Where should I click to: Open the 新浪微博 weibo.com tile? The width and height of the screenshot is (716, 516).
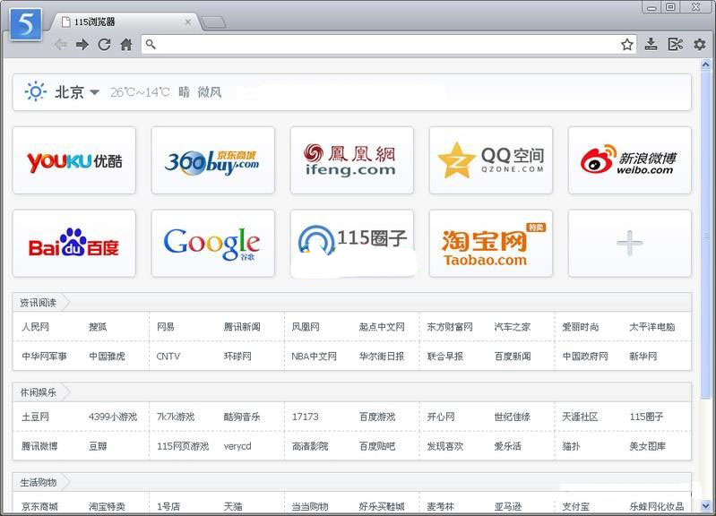630,160
